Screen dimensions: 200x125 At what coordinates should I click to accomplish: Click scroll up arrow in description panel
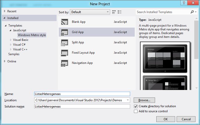tap(196, 19)
